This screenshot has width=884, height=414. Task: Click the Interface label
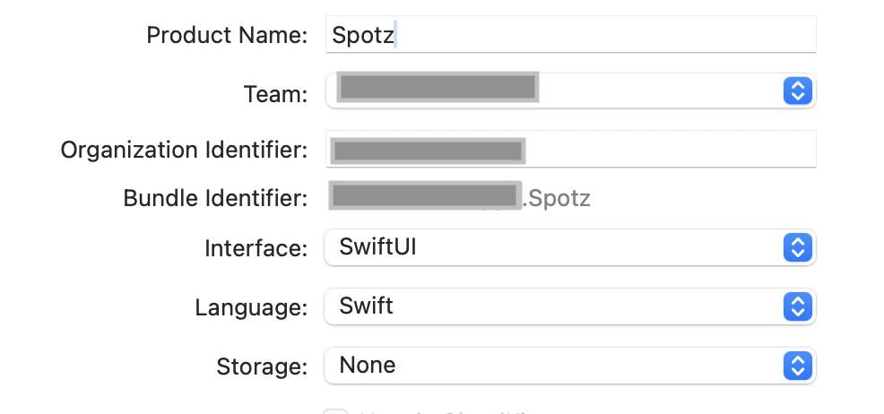click(x=256, y=247)
